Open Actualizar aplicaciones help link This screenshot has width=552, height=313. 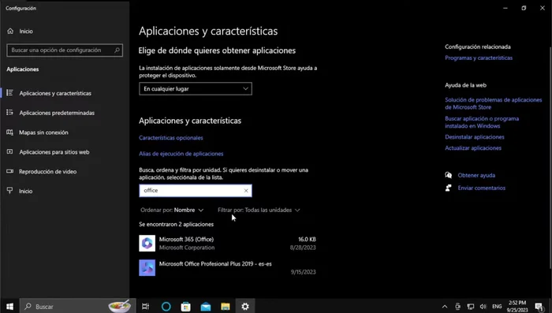(473, 148)
